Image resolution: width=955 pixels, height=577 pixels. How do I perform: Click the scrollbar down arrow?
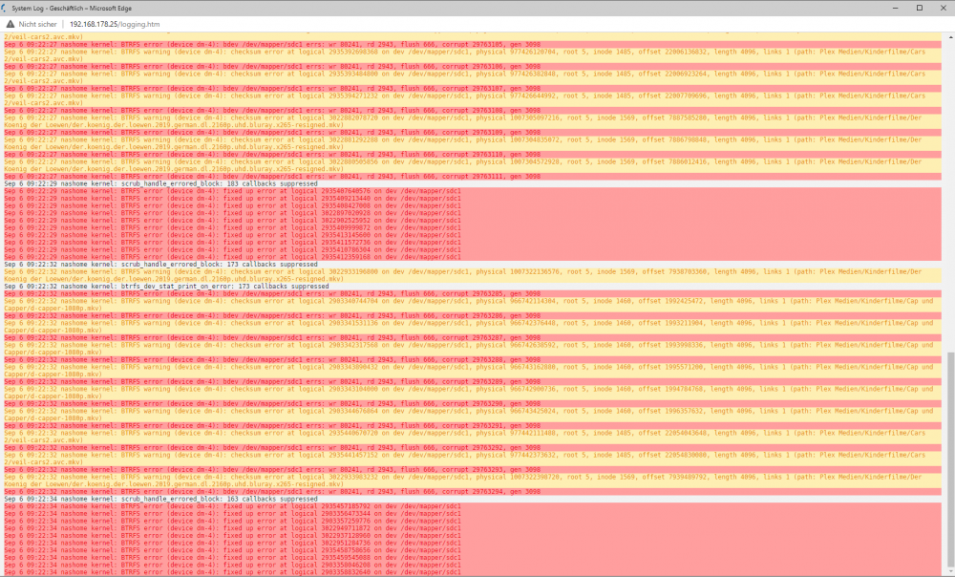coord(951,572)
